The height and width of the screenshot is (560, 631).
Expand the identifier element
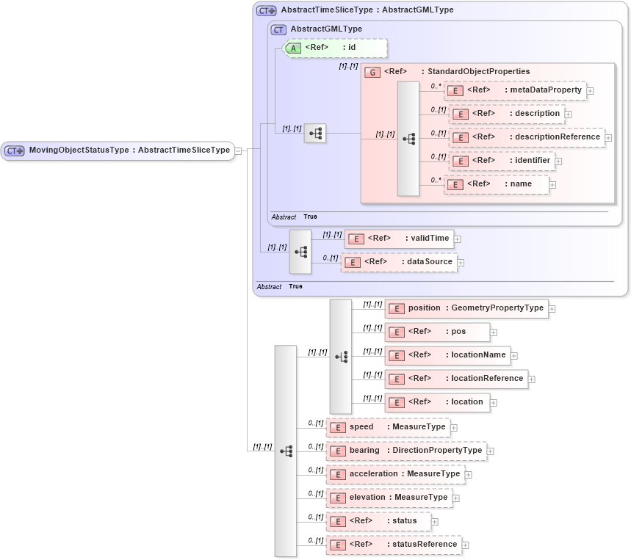558,161
